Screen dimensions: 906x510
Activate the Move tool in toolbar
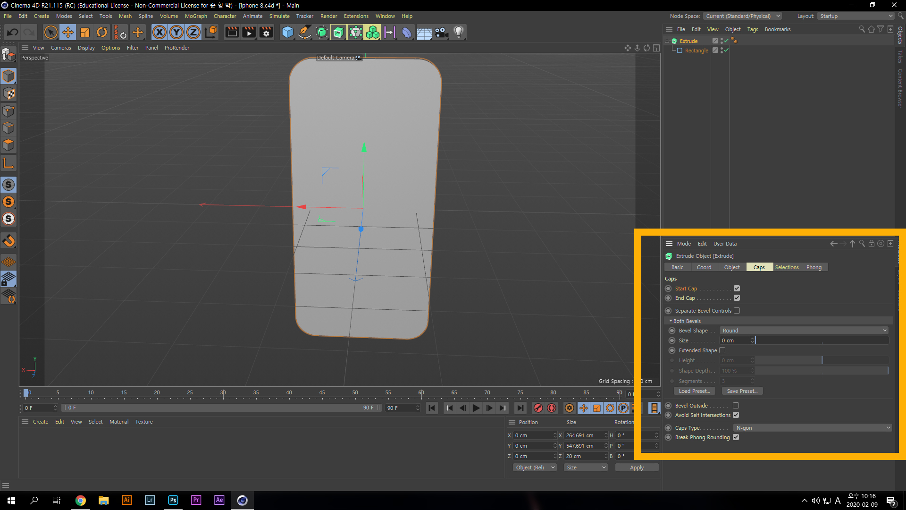pos(67,32)
